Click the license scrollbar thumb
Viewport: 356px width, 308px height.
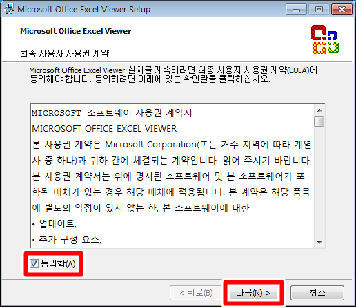point(319,121)
